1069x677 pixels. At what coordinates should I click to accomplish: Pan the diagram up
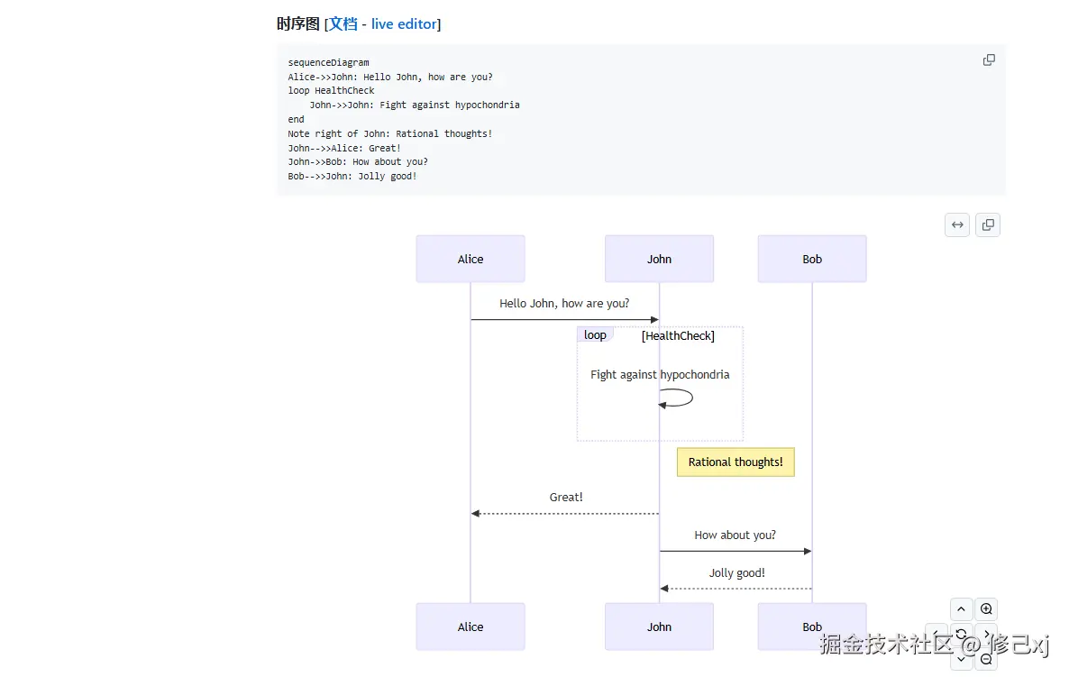[961, 609]
